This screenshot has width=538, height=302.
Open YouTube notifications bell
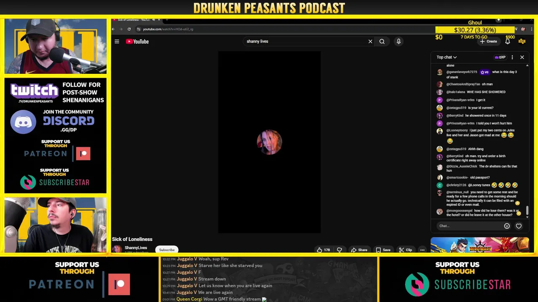507,42
